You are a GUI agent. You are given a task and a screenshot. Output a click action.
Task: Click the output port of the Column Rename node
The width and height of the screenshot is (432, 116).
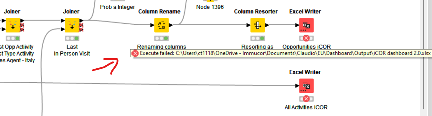click(171, 25)
